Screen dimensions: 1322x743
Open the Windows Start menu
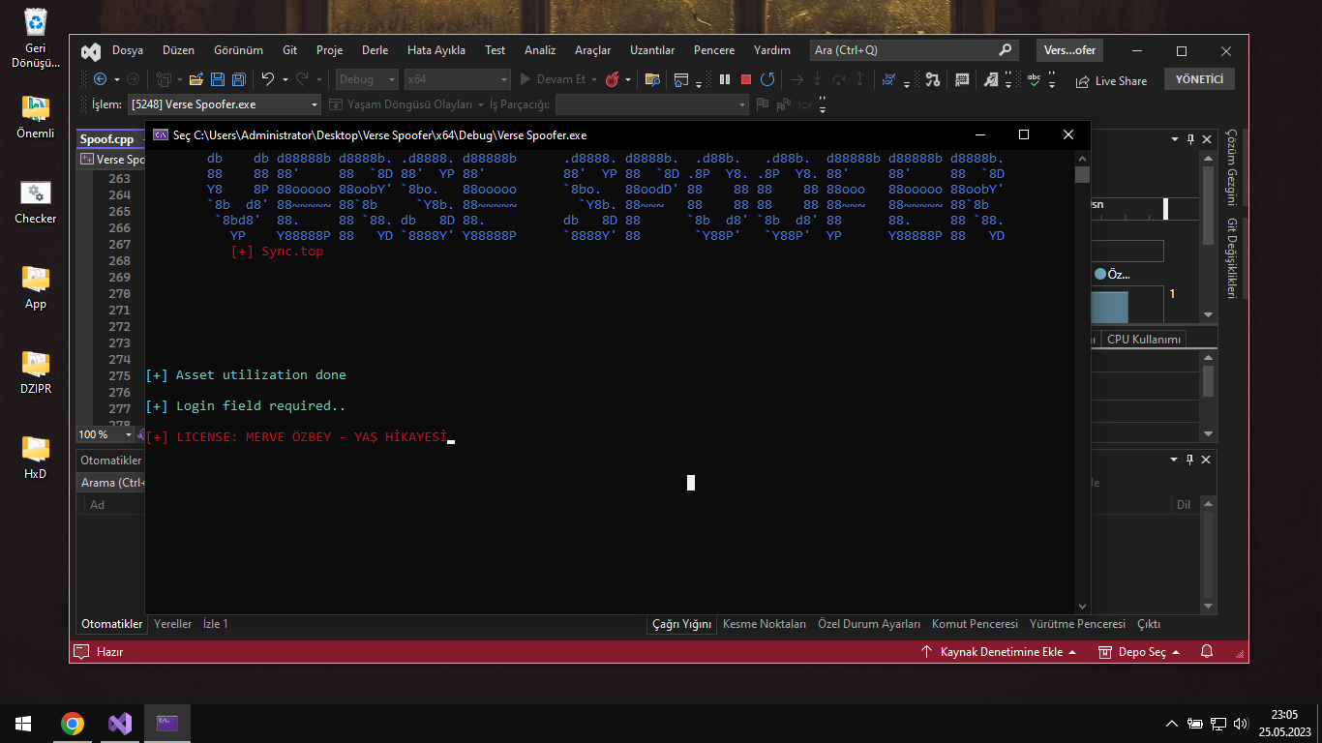tap(23, 724)
